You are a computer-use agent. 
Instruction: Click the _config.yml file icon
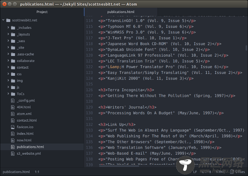13,101
